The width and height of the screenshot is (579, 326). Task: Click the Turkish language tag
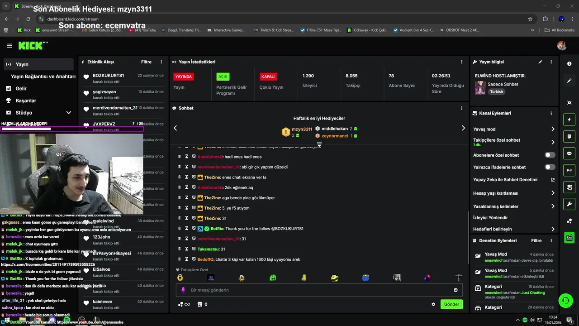click(x=496, y=92)
